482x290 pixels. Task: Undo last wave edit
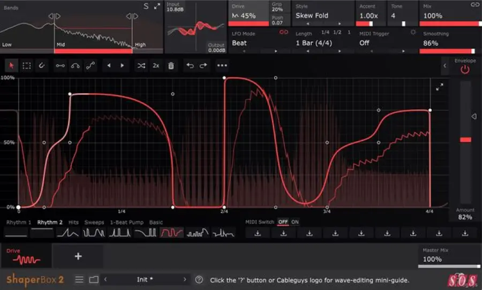(190, 65)
